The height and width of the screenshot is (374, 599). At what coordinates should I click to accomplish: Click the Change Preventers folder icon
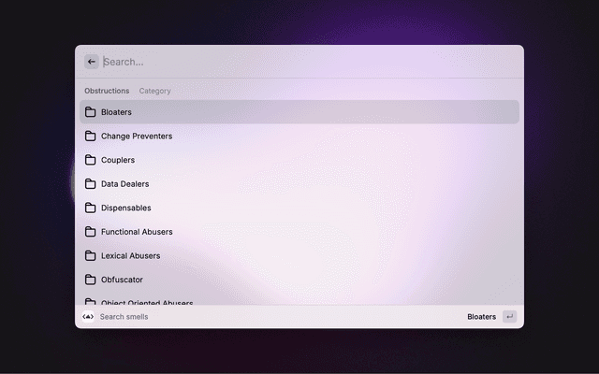(91, 136)
